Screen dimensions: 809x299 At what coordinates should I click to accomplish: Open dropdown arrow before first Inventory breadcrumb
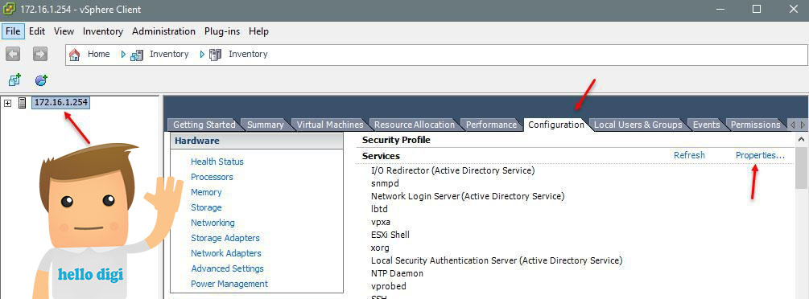pos(123,54)
